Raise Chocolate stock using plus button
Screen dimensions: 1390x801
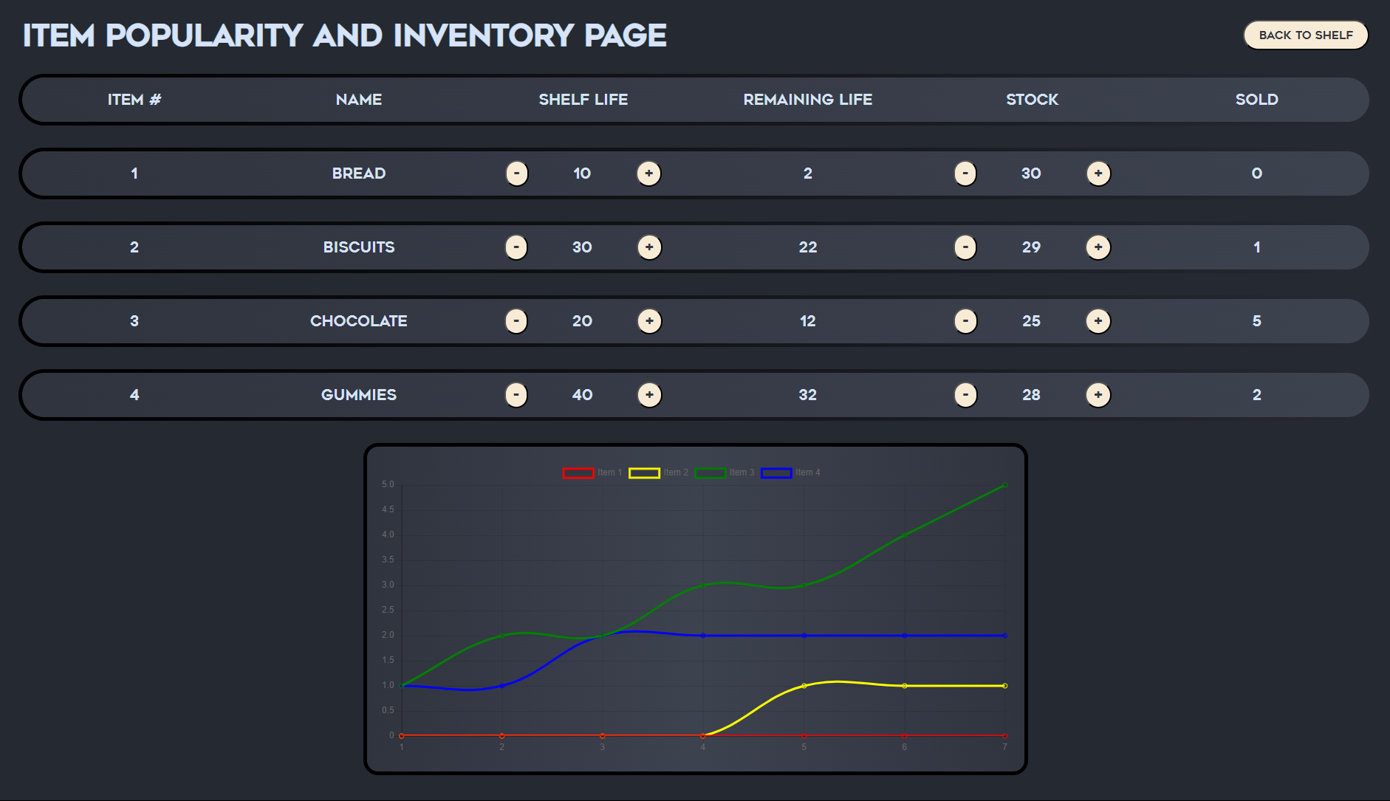pyautogui.click(x=1098, y=321)
